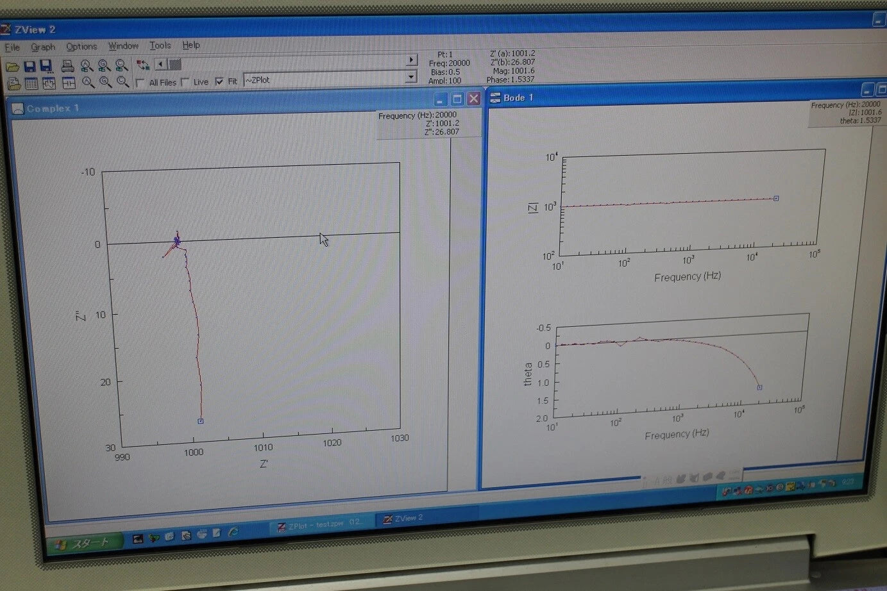Screen dimensions: 887x591
Task: Enable the All Files checkbox
Action: pos(140,83)
